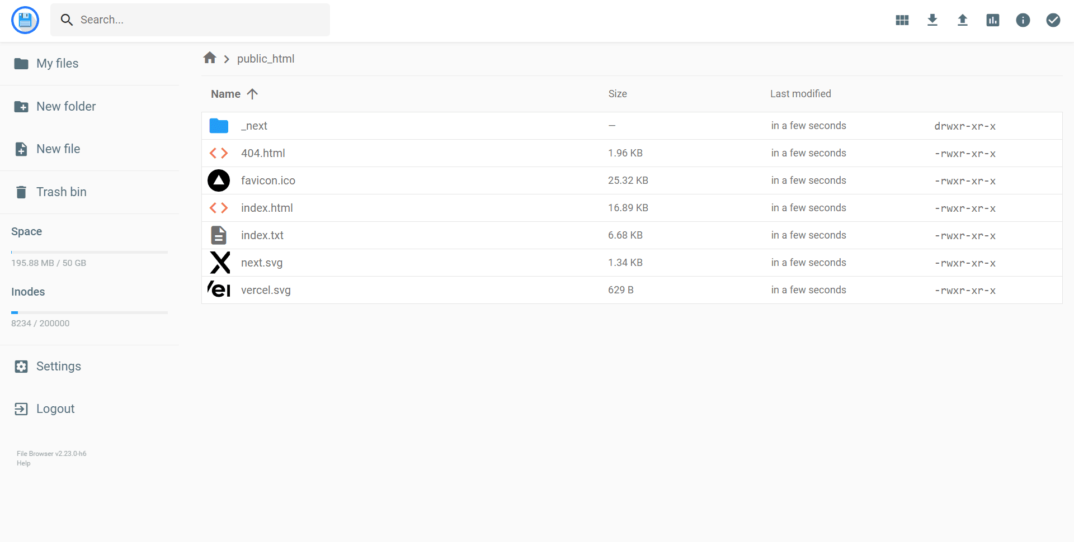Go to home via breadcrumb house icon

210,58
